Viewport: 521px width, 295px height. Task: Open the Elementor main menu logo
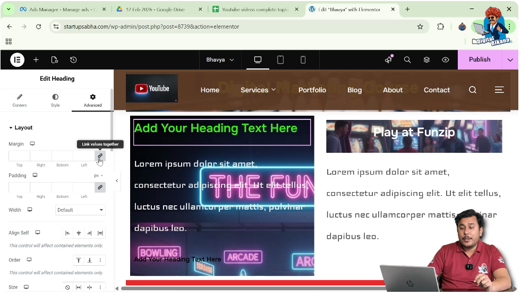tap(17, 60)
